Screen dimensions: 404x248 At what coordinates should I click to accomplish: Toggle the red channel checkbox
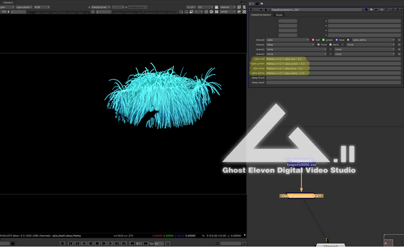pyautogui.click(x=313, y=40)
